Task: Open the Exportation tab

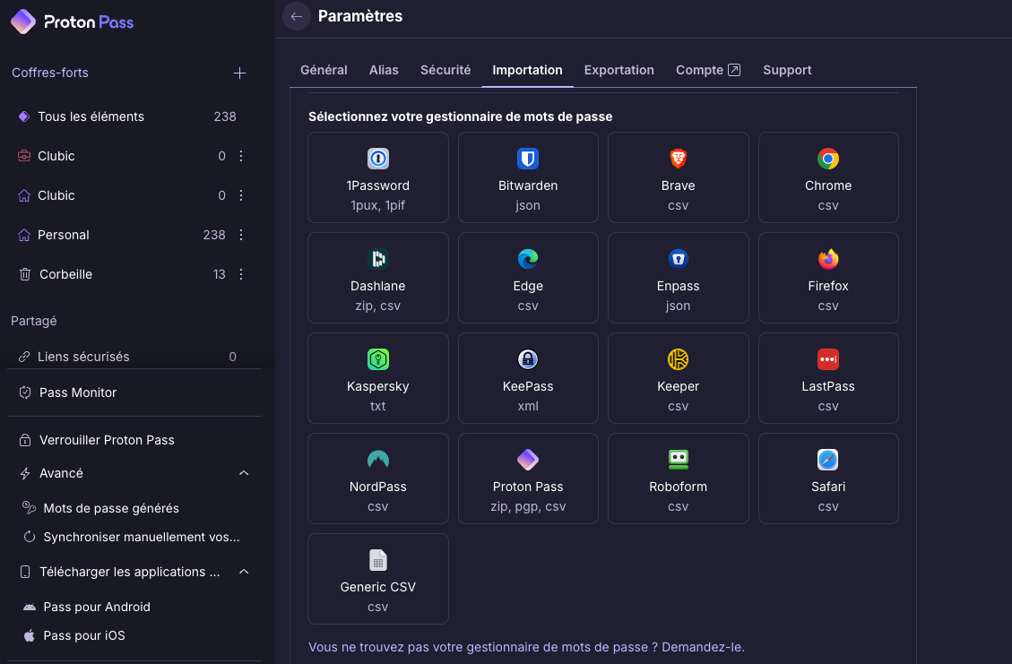Action: point(619,70)
